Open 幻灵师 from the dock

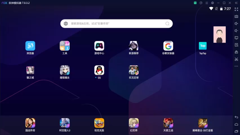tap(133, 123)
